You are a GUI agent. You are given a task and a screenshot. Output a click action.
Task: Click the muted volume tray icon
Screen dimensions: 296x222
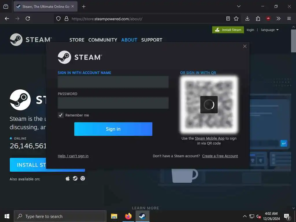click(x=258, y=216)
